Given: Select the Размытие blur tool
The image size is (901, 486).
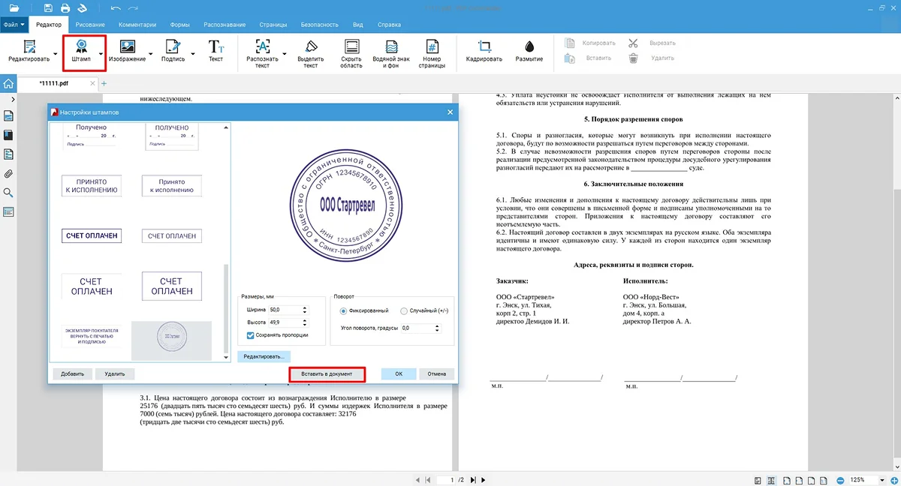Looking at the screenshot, I should coord(529,51).
